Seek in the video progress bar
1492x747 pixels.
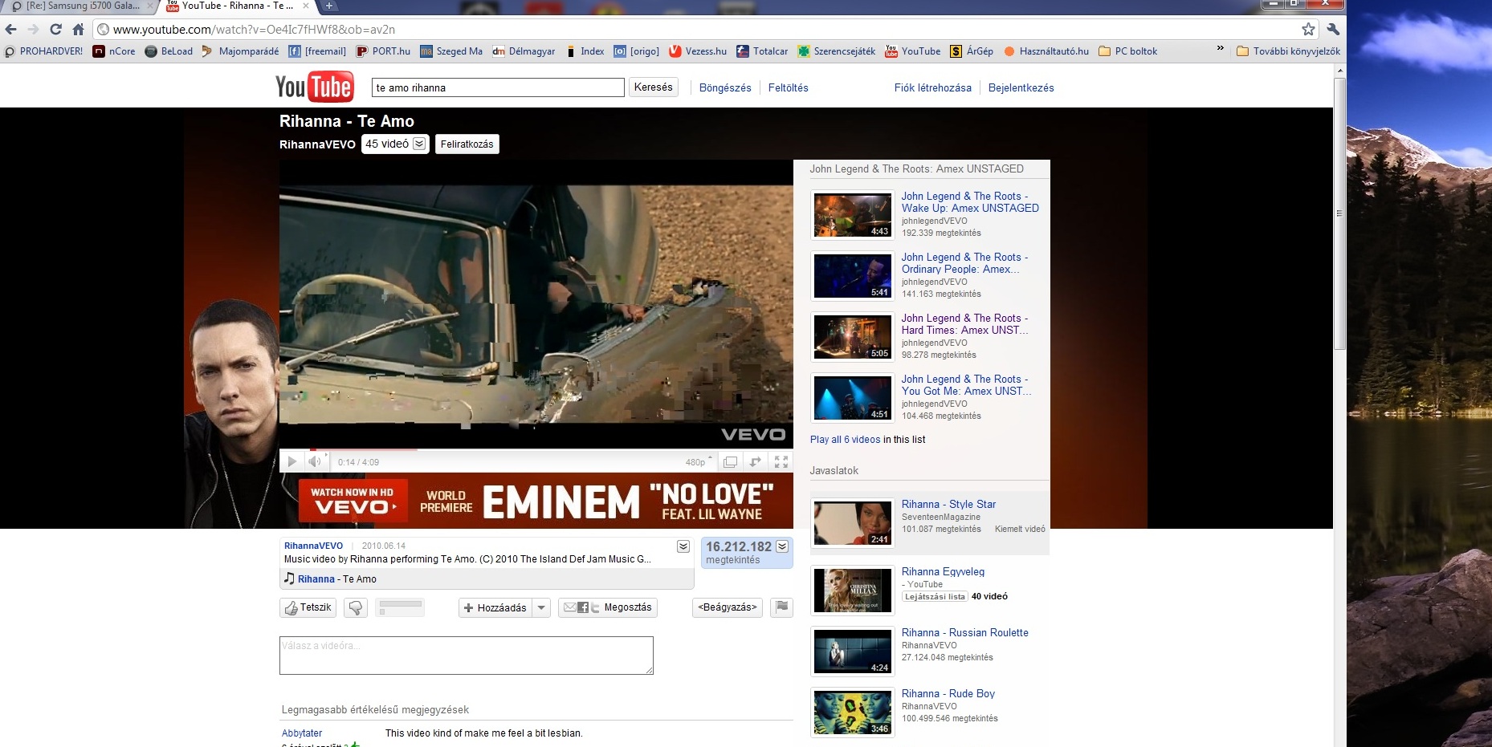[536, 450]
